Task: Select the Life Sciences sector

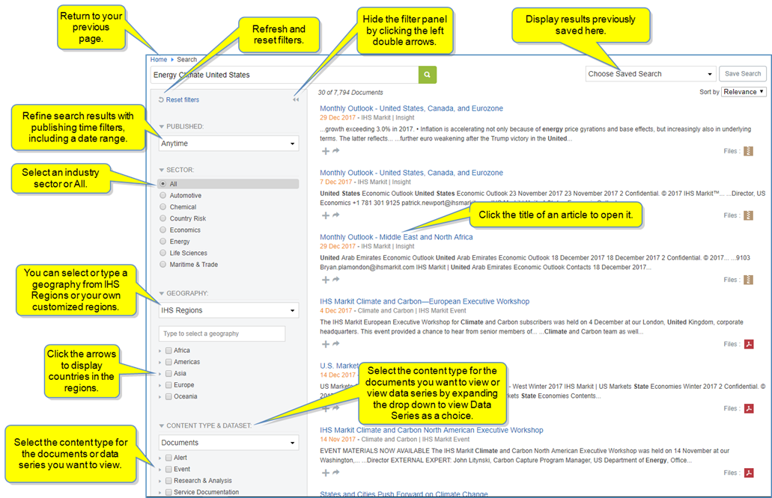Action: click(x=163, y=253)
